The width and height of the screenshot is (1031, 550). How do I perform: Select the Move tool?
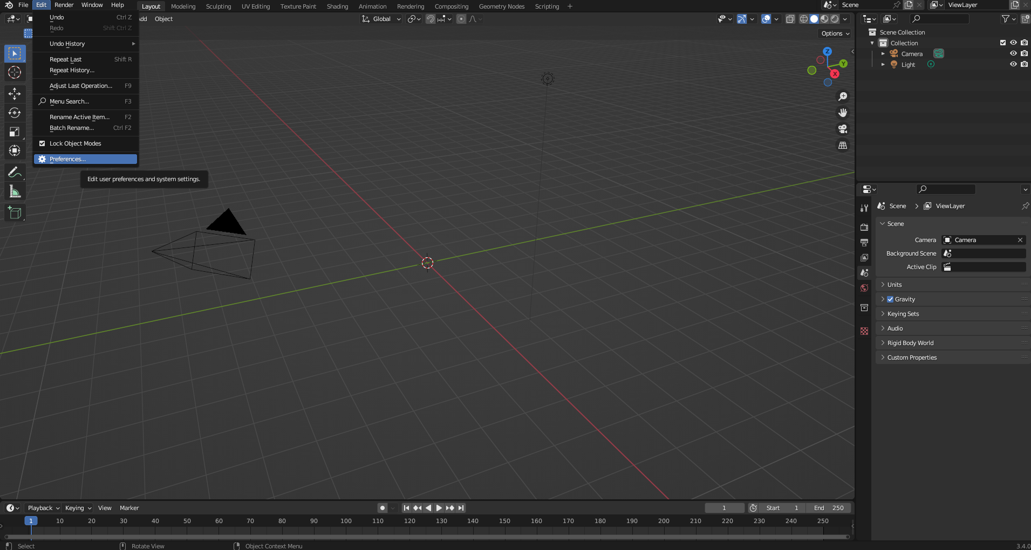pos(15,94)
